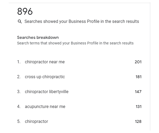Click rank number 3. in list
This screenshot has height=133, width=159.
[19, 92]
